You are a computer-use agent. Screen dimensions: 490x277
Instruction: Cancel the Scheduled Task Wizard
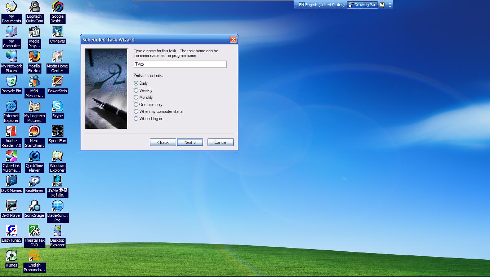tap(220, 142)
